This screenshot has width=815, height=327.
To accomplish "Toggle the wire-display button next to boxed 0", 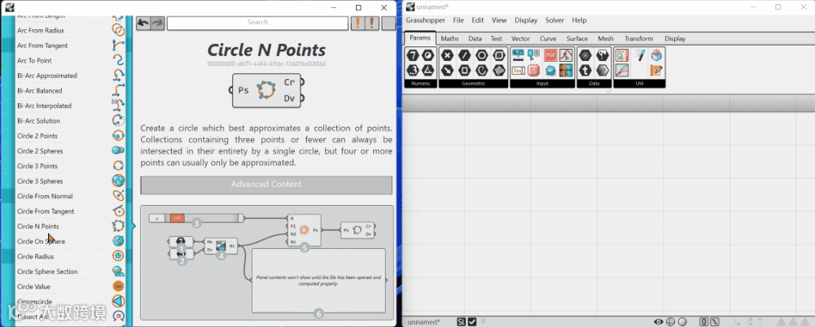I will [x=715, y=322].
